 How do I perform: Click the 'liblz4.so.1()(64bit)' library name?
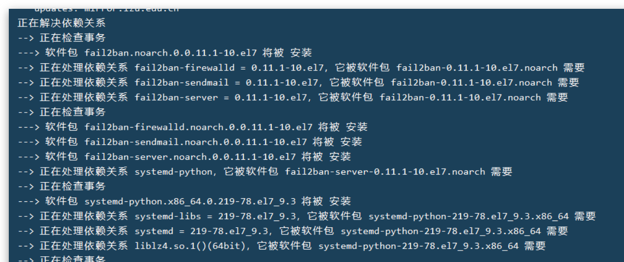pyautogui.click(x=190, y=246)
